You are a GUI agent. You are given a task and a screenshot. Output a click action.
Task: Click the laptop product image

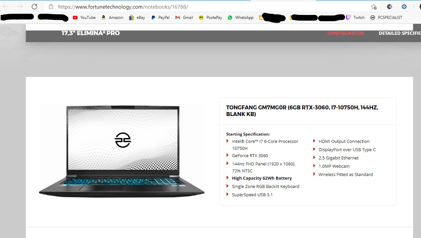(122, 151)
